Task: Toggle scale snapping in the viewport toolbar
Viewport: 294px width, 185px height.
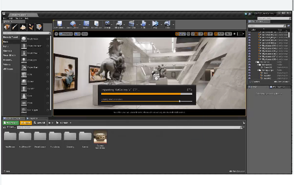Action: [x=216, y=34]
